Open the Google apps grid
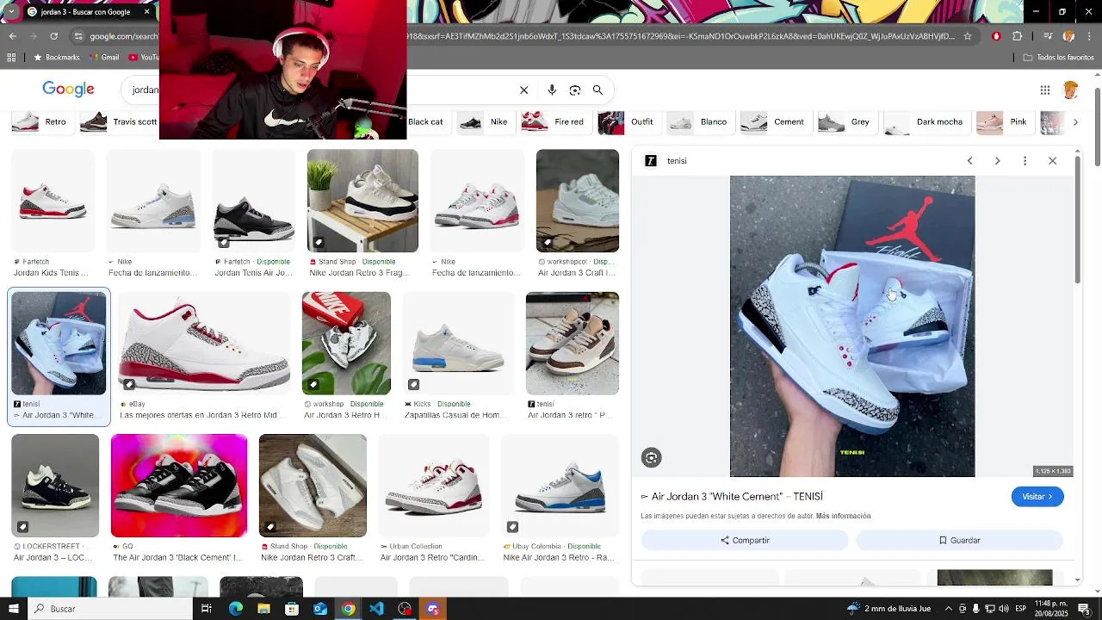 (x=1045, y=90)
